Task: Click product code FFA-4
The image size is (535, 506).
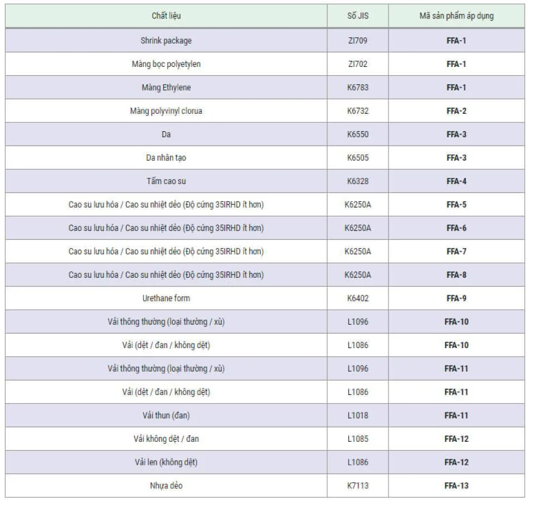Action: pos(456,181)
